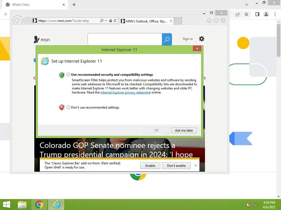Bookmark this page with Chrome star
281x210 pixels.
(x=246, y=14)
